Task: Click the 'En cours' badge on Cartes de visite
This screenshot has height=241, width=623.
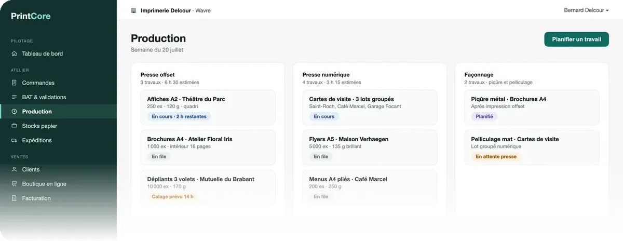Action: point(324,116)
